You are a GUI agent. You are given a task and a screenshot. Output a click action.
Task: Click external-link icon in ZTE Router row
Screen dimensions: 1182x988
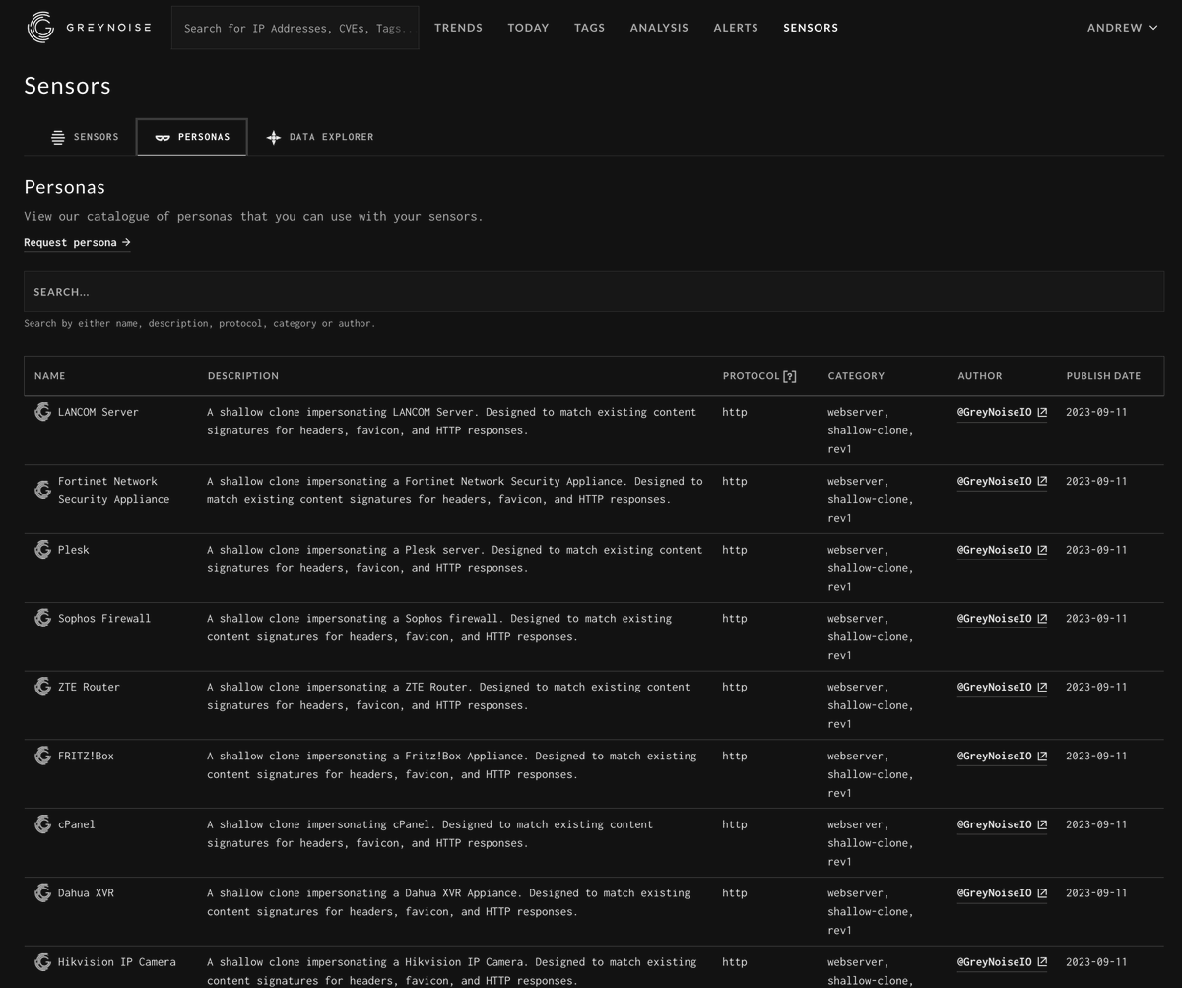point(1042,687)
